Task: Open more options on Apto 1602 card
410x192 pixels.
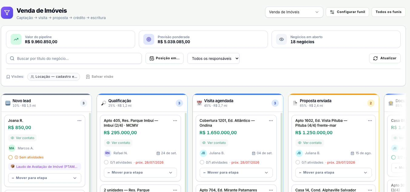Action: click(x=370, y=121)
